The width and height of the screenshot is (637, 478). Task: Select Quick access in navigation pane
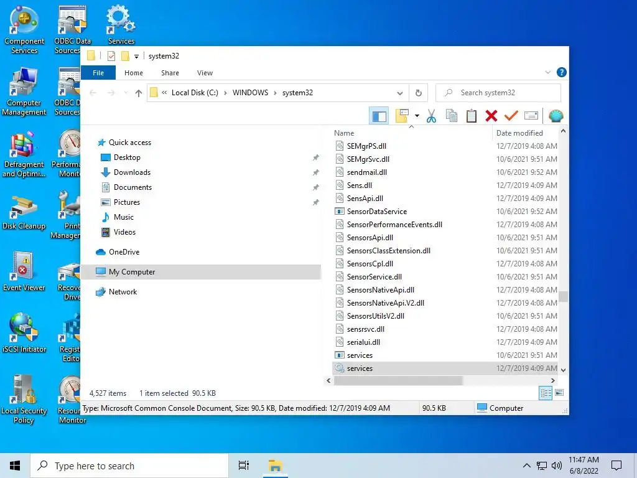pyautogui.click(x=130, y=143)
